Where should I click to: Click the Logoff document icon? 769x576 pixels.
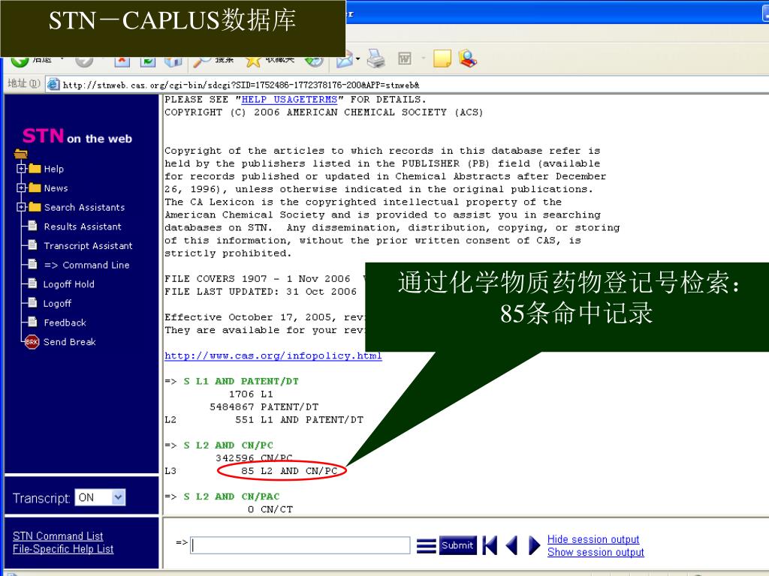32,302
